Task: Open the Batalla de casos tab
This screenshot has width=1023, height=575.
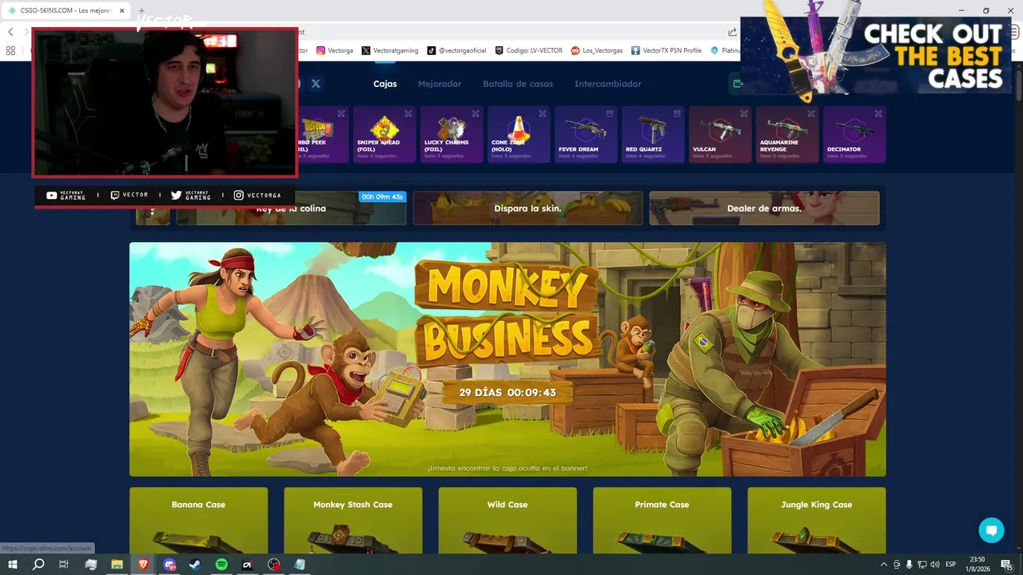Action: 518,84
